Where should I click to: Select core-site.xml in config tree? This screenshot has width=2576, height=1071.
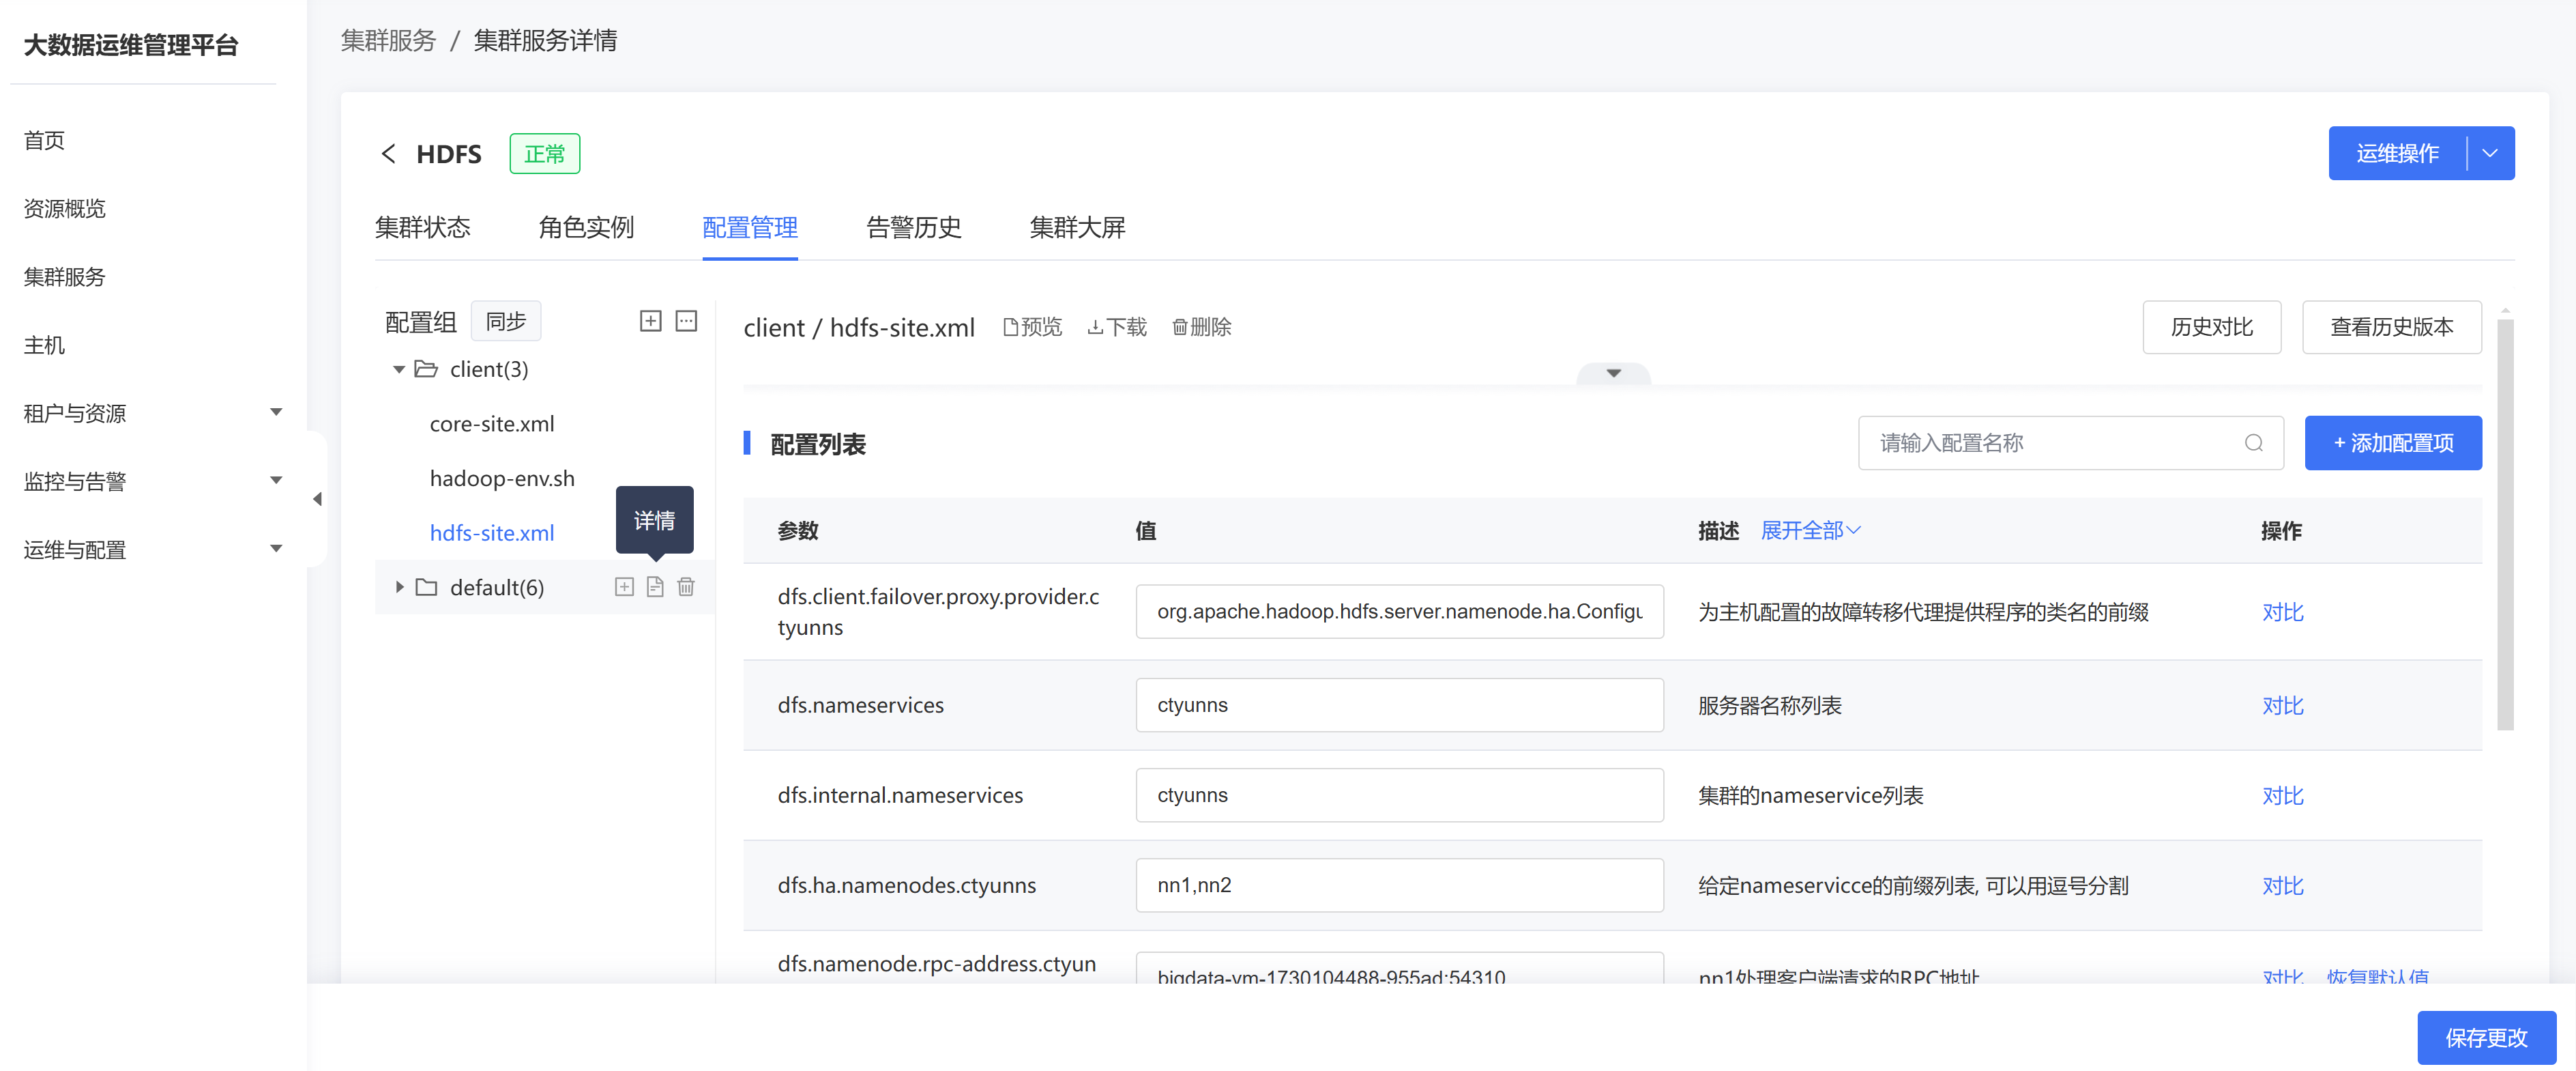click(492, 423)
